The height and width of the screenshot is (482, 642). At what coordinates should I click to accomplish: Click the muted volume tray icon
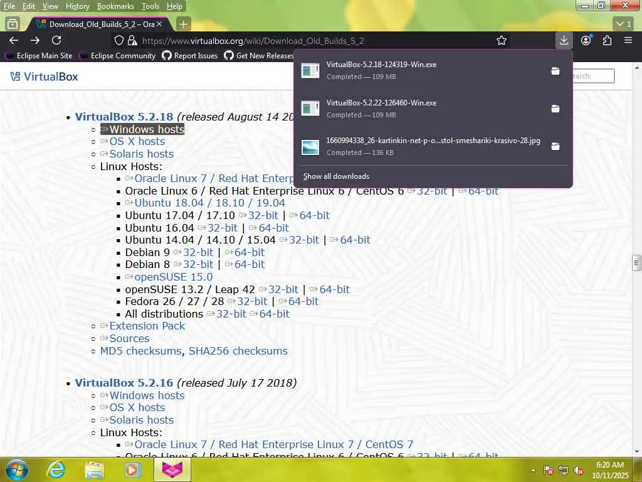click(579, 471)
